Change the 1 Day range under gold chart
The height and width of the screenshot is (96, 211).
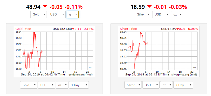click(x=79, y=85)
